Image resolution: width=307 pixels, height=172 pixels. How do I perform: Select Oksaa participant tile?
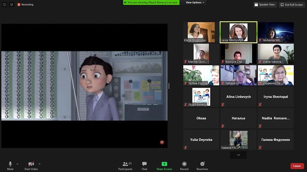point(201,118)
